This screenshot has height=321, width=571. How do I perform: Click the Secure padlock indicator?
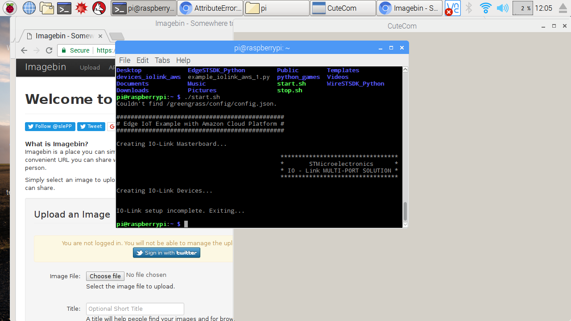coord(75,50)
